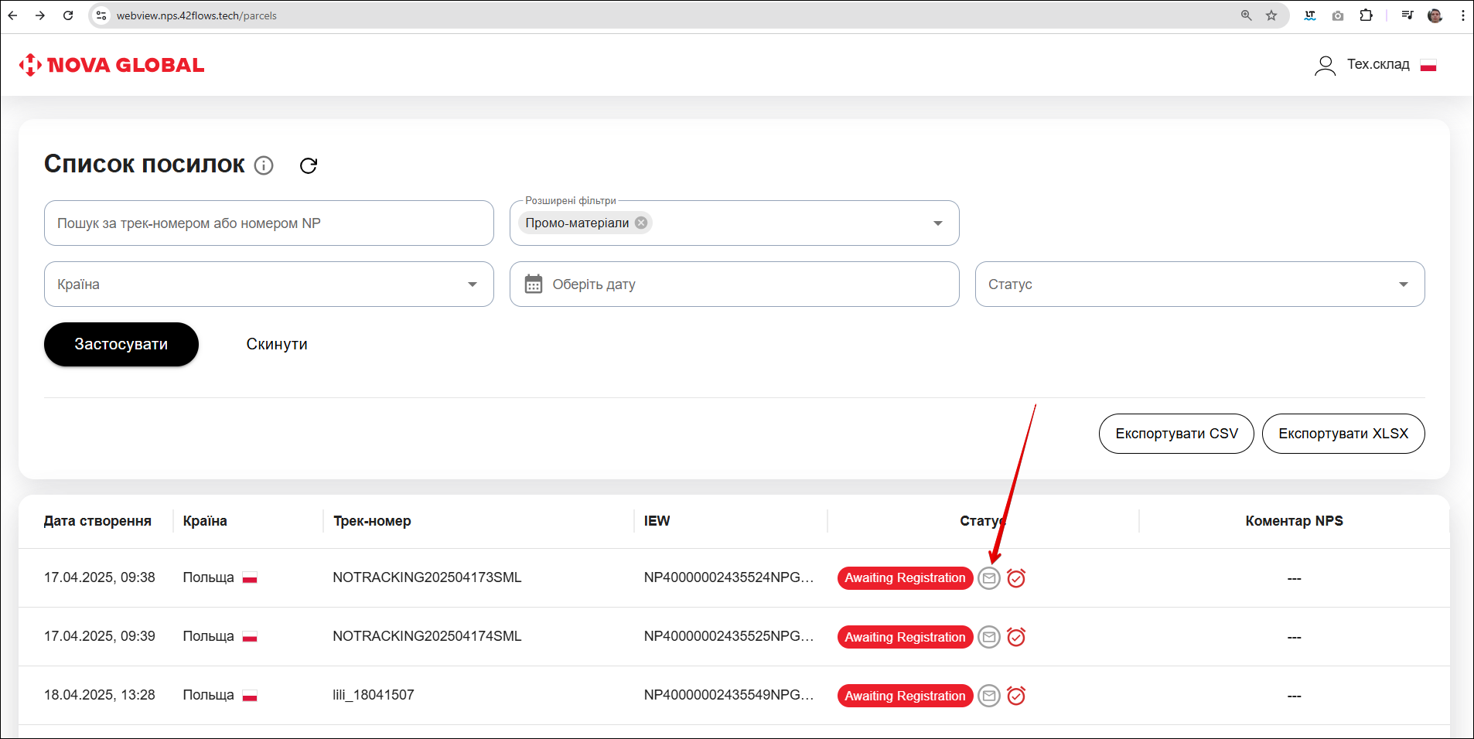Export the list via Експортувати XLSX
This screenshot has height=739, width=1474.
[1343, 434]
